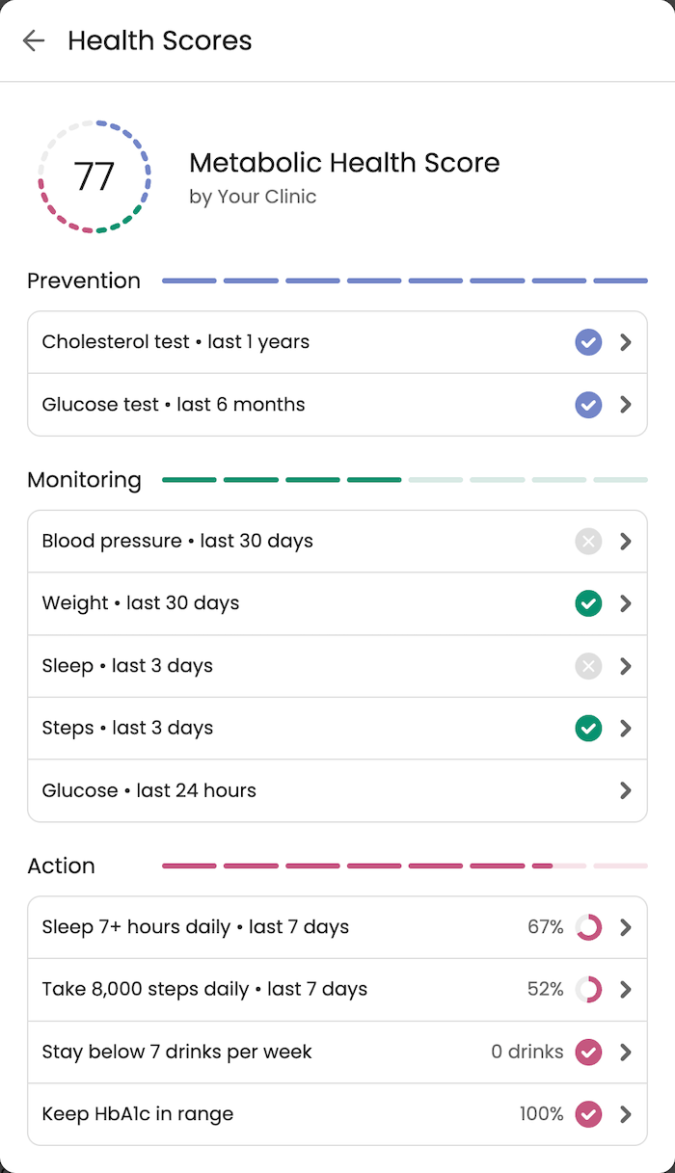Viewport: 675px width, 1173px height.
Task: Toggle the Sleep tracking status circle
Action: tap(588, 666)
